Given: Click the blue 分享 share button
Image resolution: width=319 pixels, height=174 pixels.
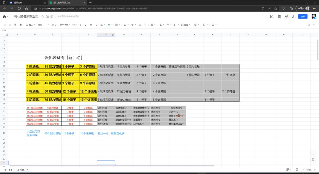Looking at the screenshot, I should 303,17.
